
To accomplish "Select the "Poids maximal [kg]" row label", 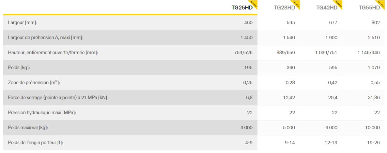I will [x=28, y=128].
